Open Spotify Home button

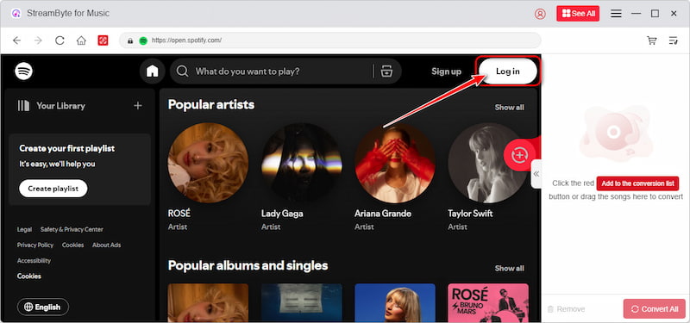[153, 71]
